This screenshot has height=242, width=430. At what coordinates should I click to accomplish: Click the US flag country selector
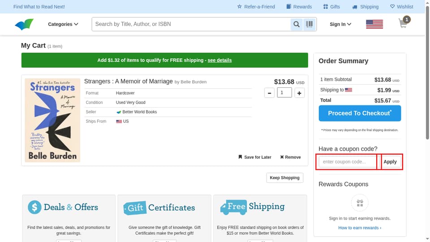(x=374, y=24)
